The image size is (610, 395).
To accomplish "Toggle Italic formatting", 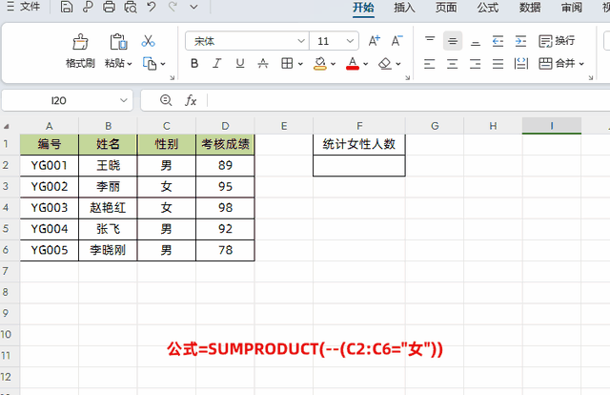I will point(217,64).
